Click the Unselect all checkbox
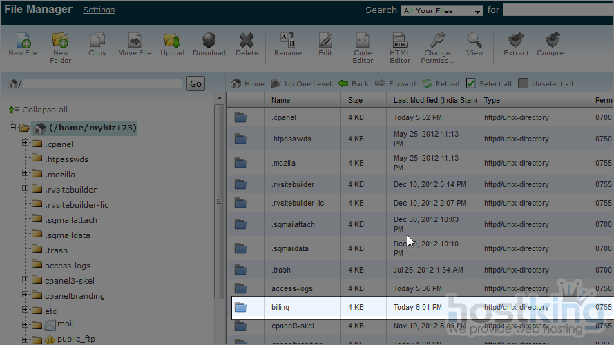The image size is (614, 345). point(524,83)
